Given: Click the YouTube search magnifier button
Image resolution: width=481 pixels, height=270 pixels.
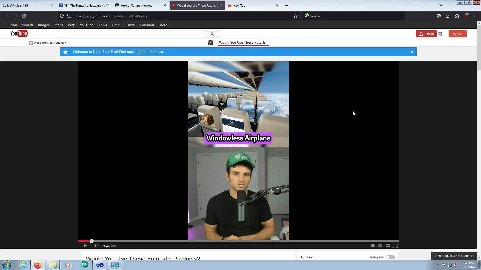Looking at the screenshot, I should click(212, 34).
